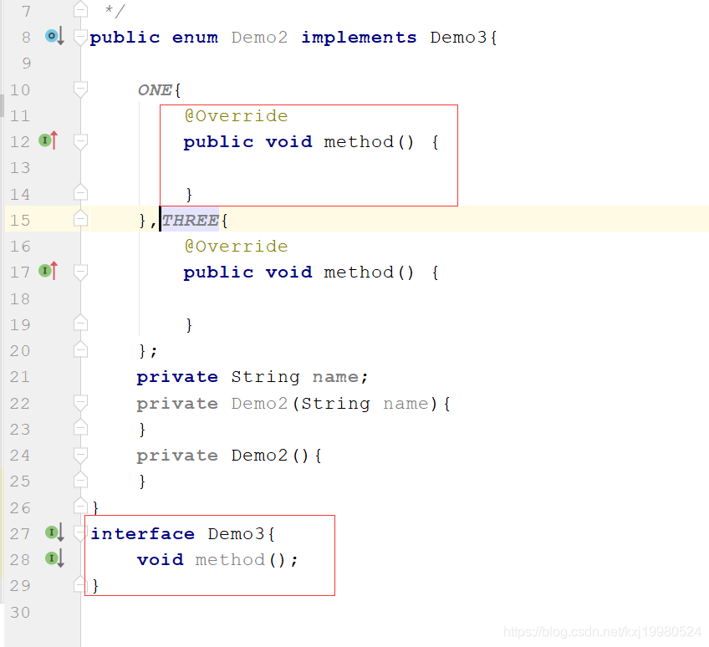709x647 pixels.
Task: Collapse the ONE constant fold marker on line 10
Action: tap(80, 89)
